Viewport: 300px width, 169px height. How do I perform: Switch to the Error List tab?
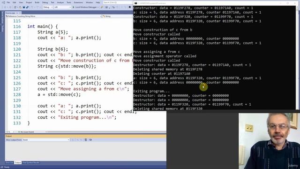coord(9,162)
